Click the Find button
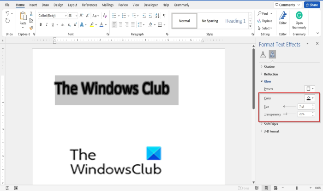This screenshot has height=191, width=323. pyautogui.click(x=263, y=13)
